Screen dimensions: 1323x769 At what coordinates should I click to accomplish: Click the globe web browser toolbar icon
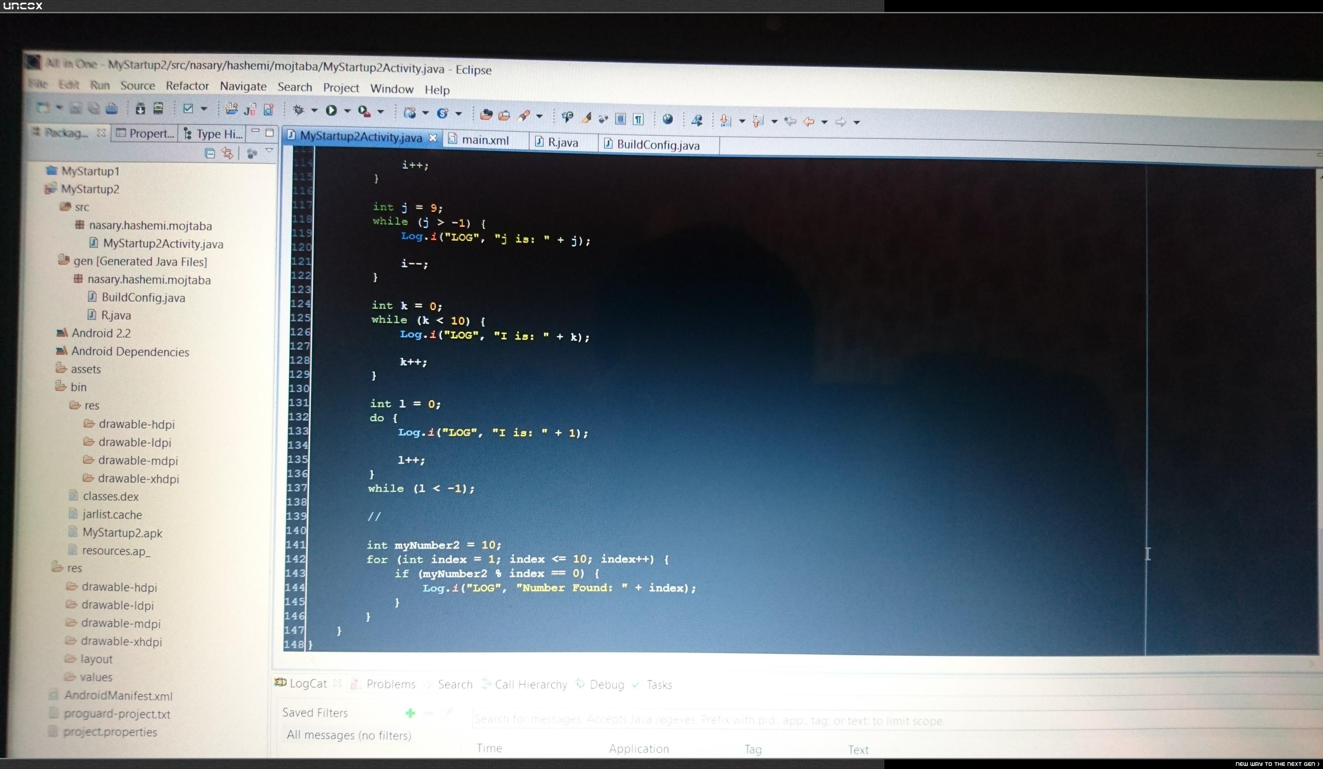668,119
